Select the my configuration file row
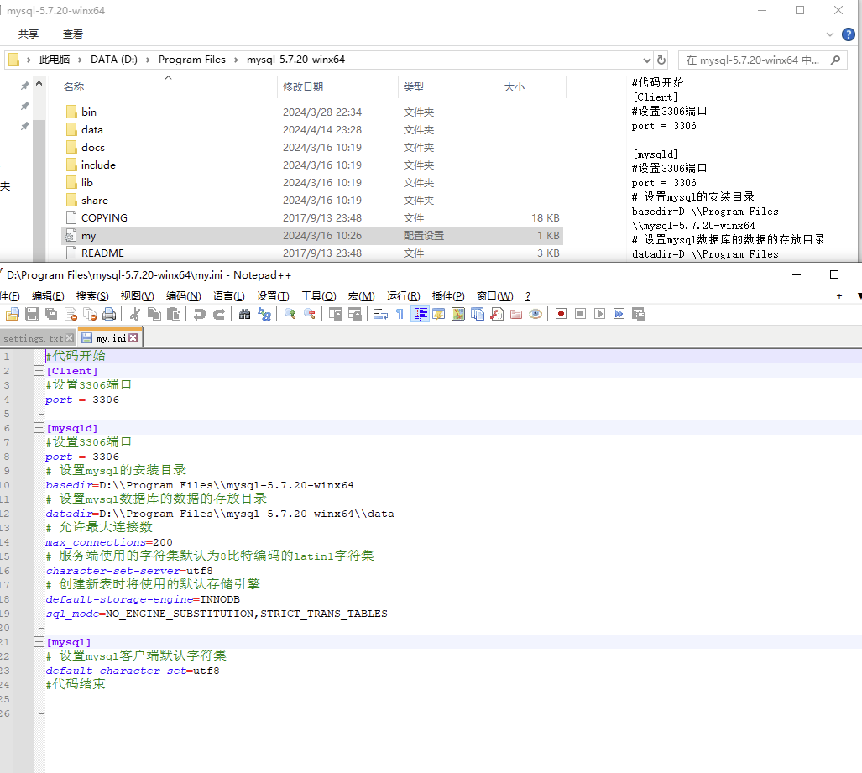Screen dimensions: 862x773 click(312, 236)
